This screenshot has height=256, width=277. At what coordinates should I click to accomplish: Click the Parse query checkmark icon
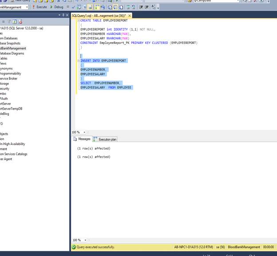(x=73, y=7)
